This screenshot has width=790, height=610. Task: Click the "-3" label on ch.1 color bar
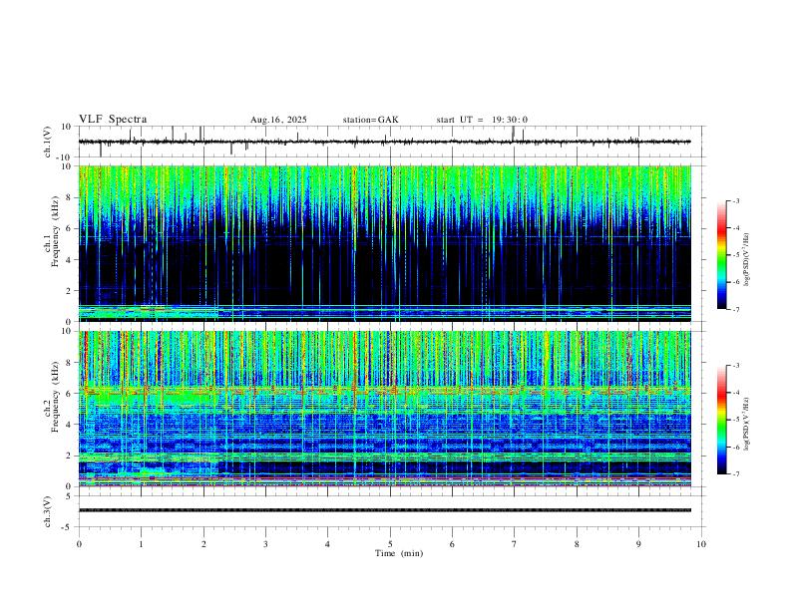coord(735,200)
